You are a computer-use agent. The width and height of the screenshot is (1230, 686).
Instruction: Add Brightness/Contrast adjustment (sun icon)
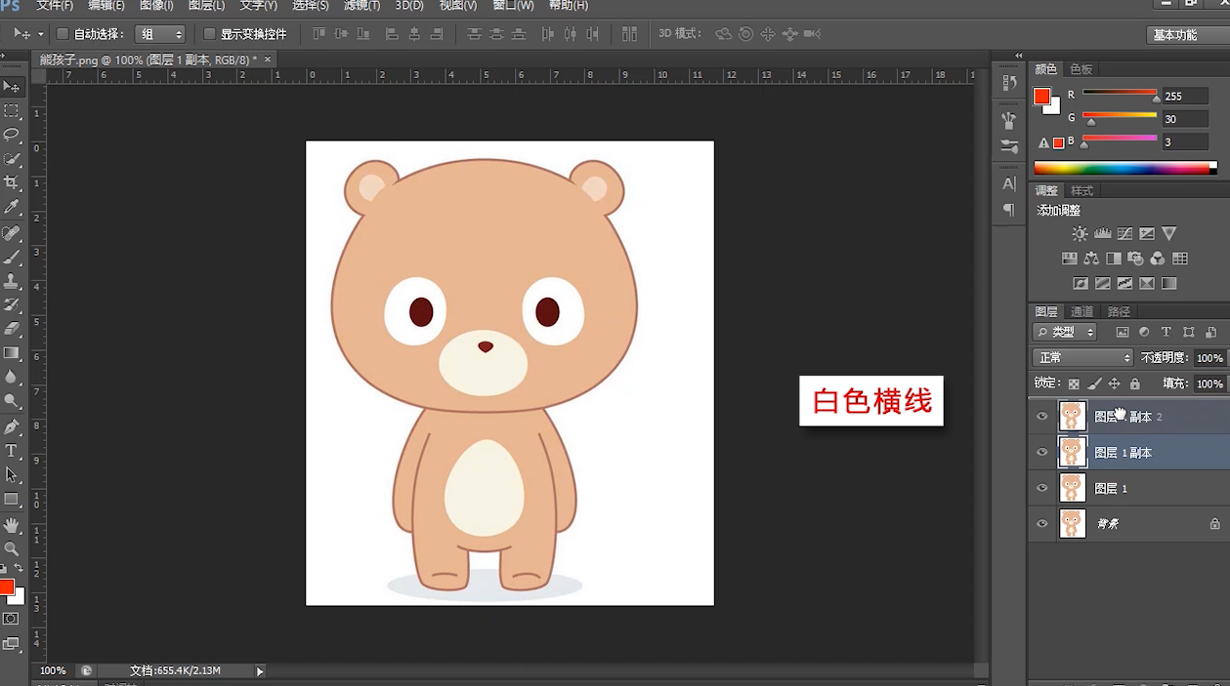click(1080, 233)
